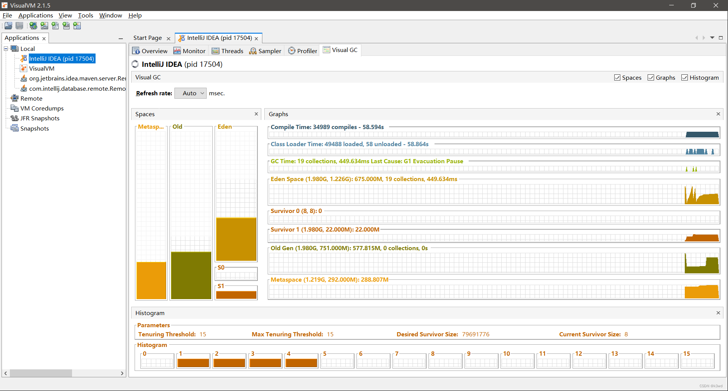
Task: Click the loading spinner beside IntelliJ IDEA heading
Action: 135,64
